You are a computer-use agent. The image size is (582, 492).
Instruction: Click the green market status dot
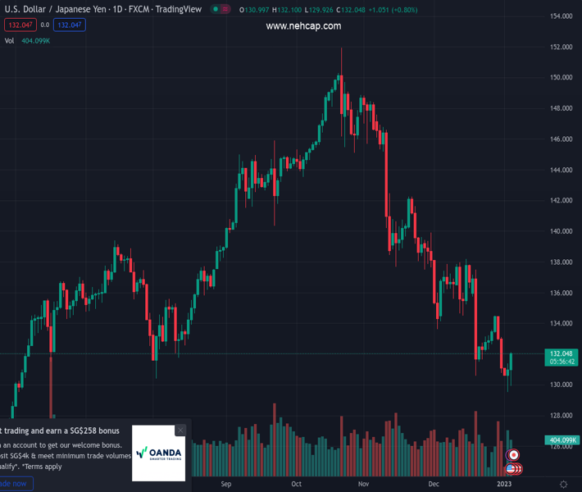point(216,9)
